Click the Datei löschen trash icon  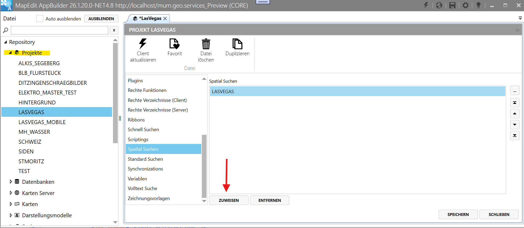[x=206, y=44]
